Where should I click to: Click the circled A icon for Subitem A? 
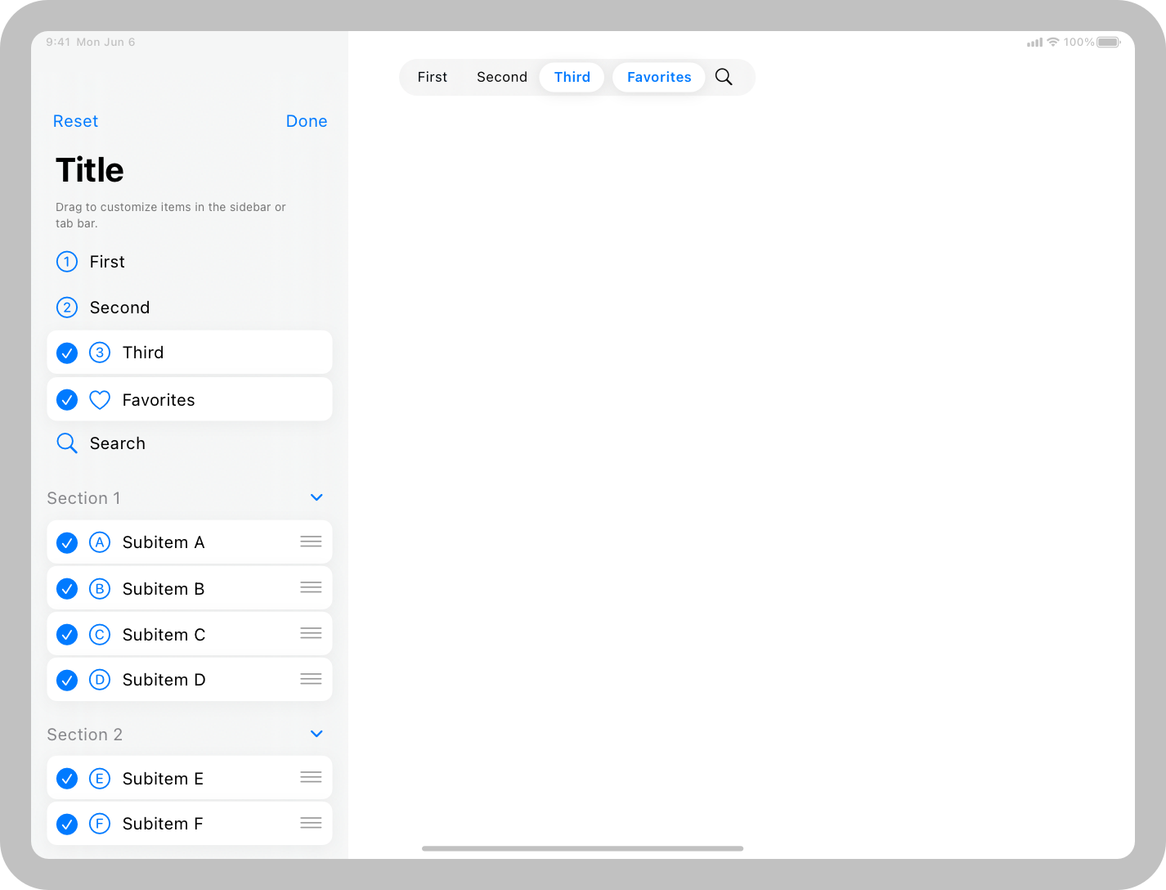click(99, 542)
